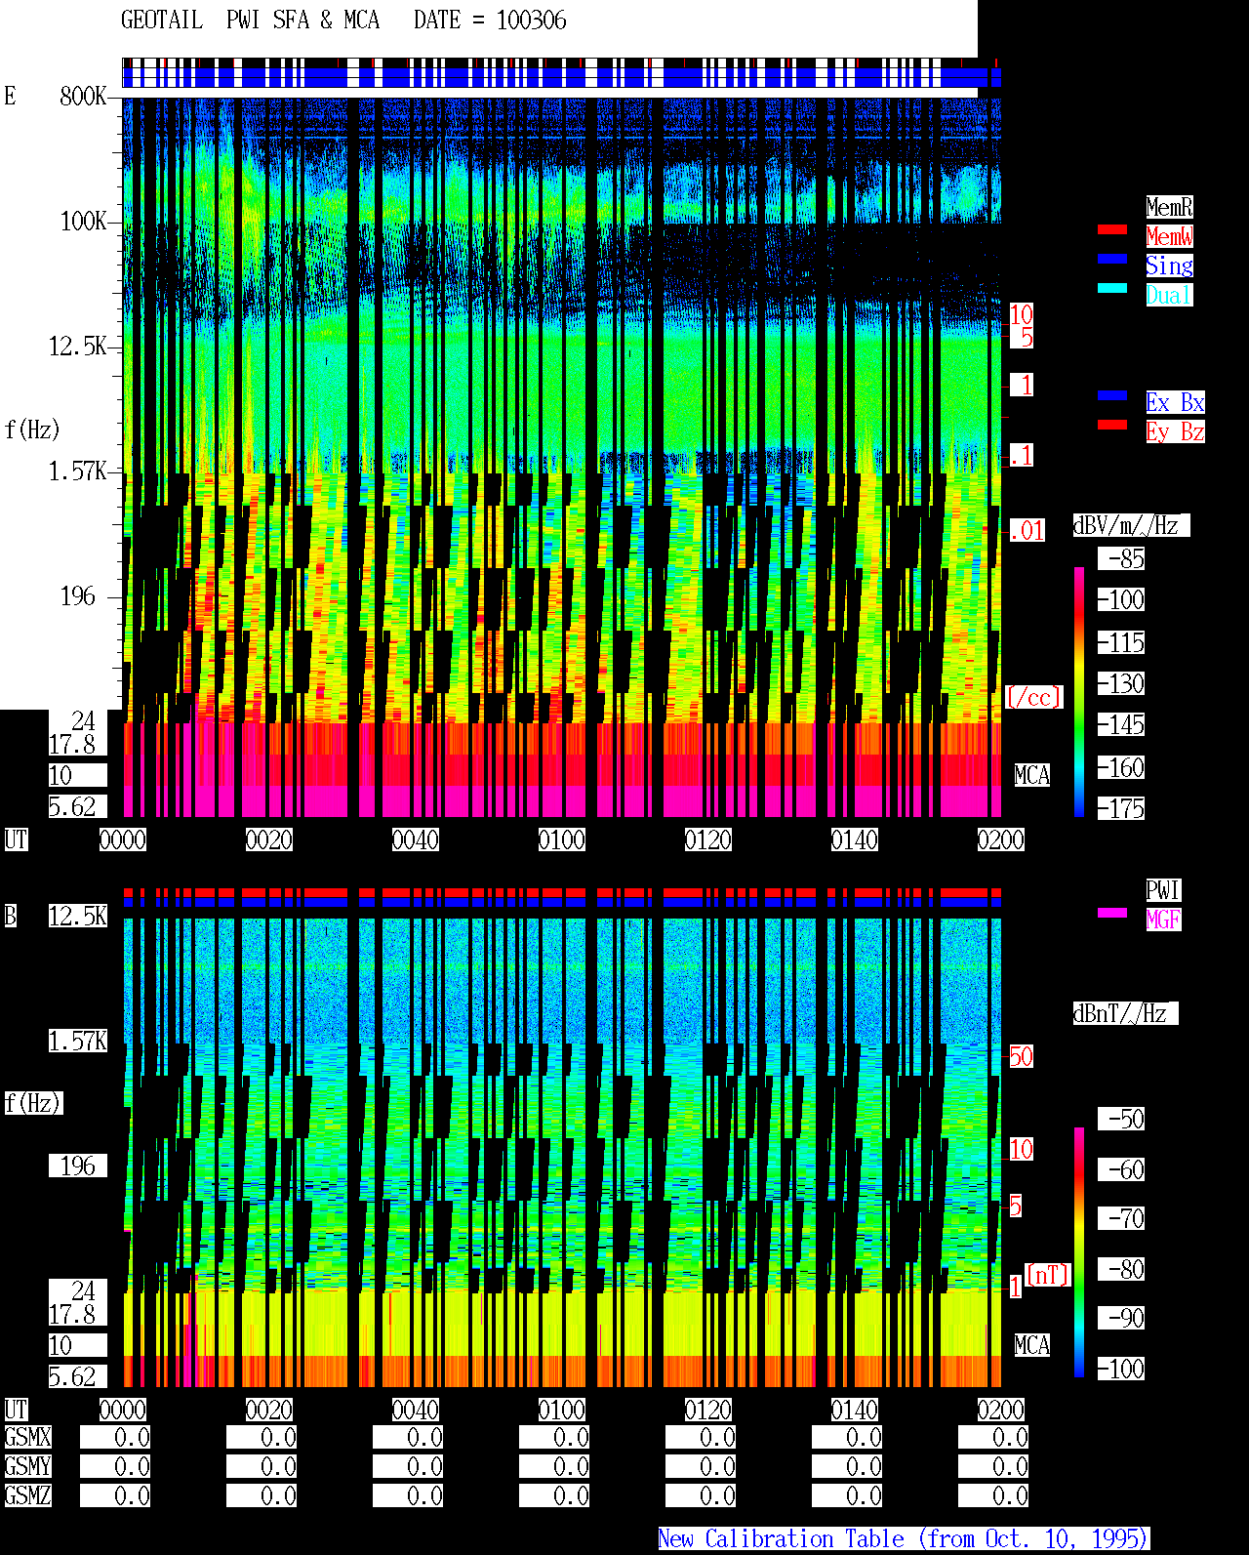
Task: Click the GSMX row label
Action: pyautogui.click(x=28, y=1437)
